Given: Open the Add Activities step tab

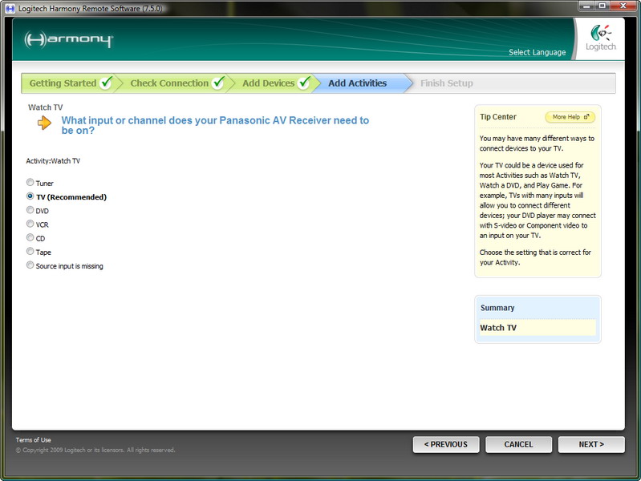Looking at the screenshot, I should [357, 83].
